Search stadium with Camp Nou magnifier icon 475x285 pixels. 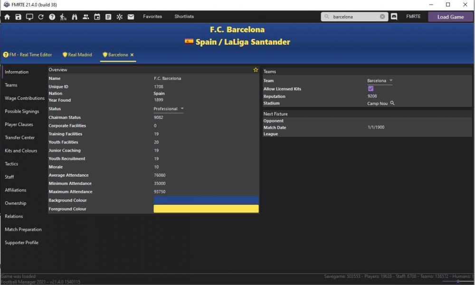coord(392,103)
